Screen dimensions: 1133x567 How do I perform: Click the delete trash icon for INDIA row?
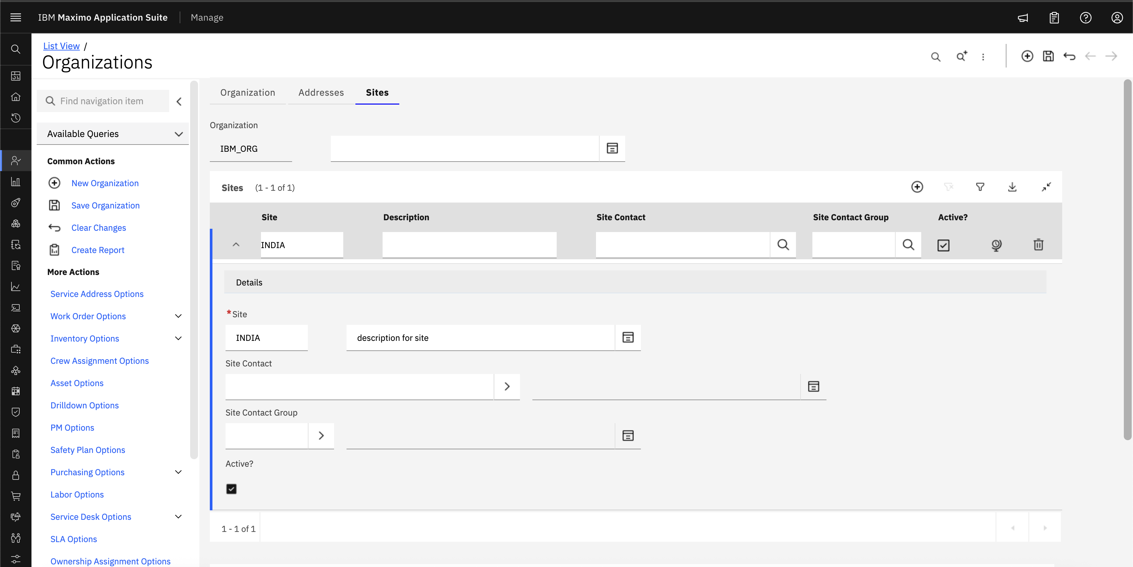(x=1039, y=244)
